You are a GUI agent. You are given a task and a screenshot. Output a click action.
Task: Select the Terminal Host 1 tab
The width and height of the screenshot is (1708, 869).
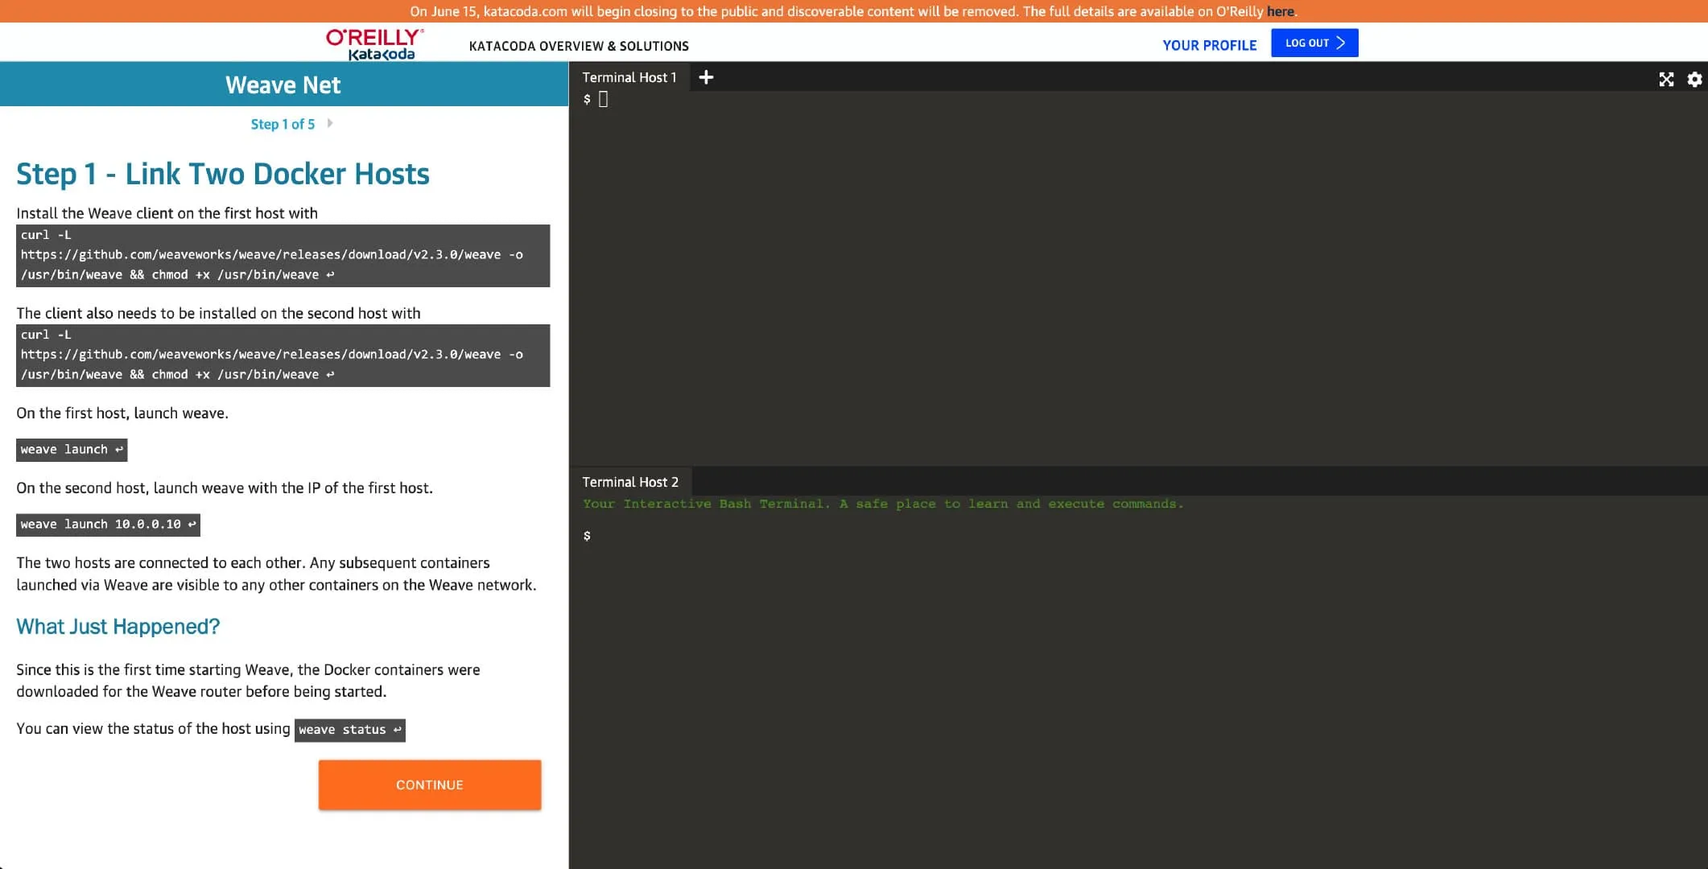click(629, 77)
